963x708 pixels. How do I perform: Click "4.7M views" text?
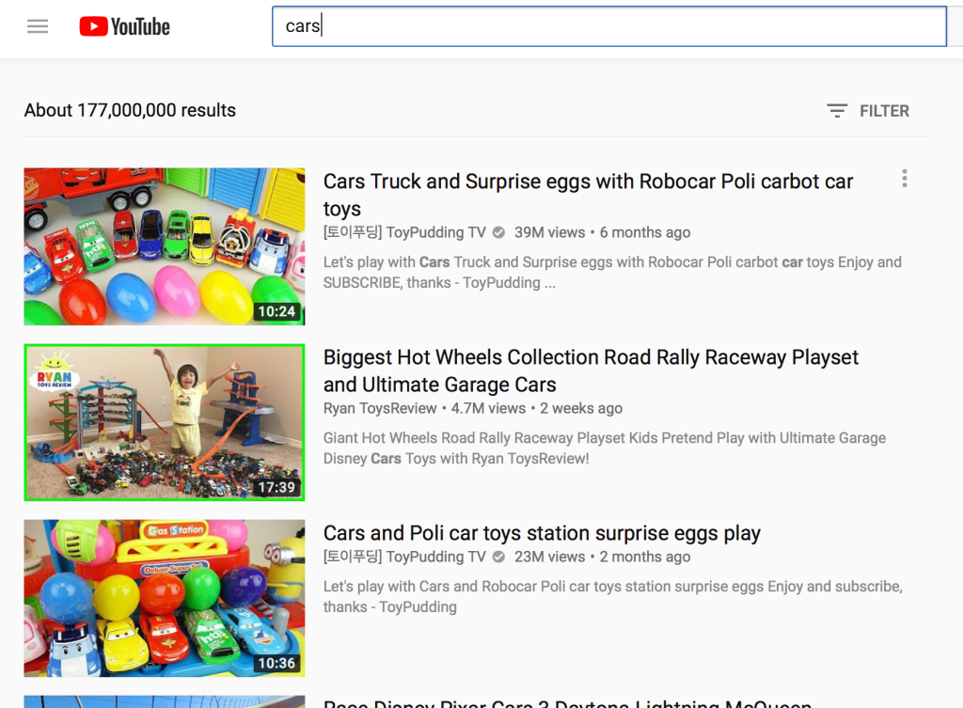[488, 408]
